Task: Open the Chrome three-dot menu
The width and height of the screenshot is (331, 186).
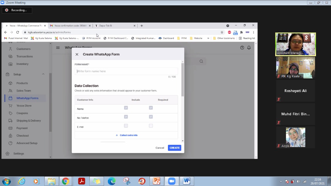Action: [x=253, y=32]
